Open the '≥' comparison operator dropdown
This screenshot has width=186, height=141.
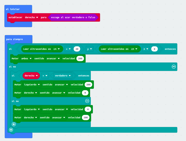(146, 49)
